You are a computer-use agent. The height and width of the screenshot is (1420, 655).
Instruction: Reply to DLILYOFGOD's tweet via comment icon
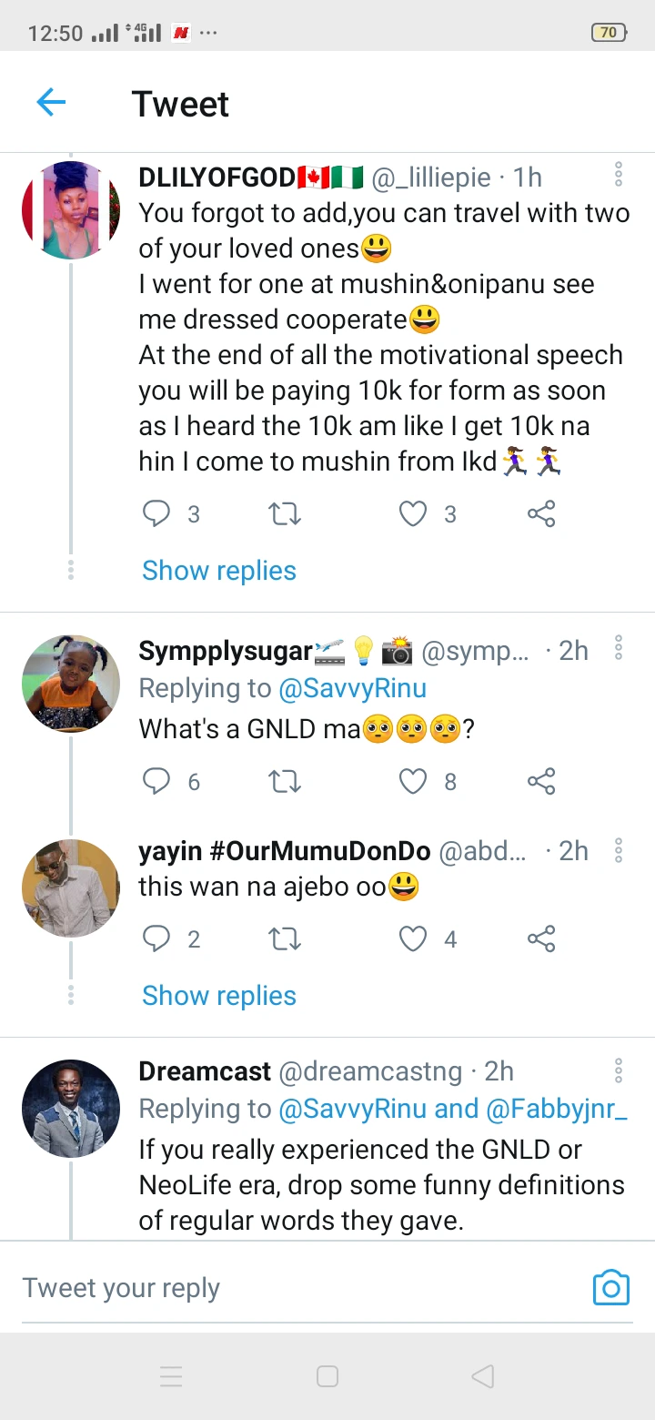click(x=157, y=514)
